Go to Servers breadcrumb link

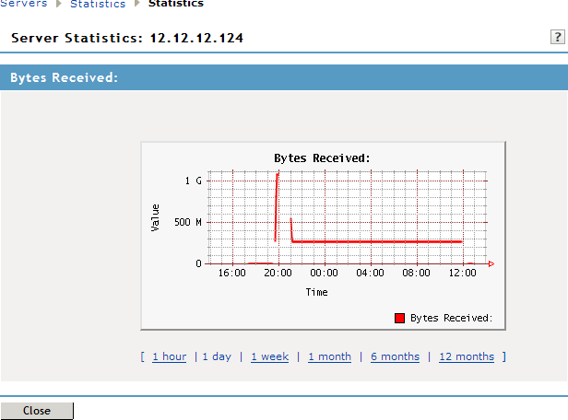[x=24, y=4]
